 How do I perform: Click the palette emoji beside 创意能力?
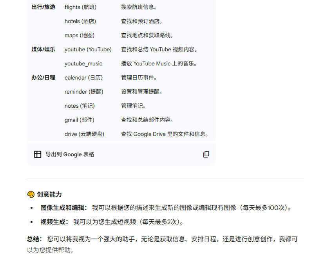coord(31,195)
